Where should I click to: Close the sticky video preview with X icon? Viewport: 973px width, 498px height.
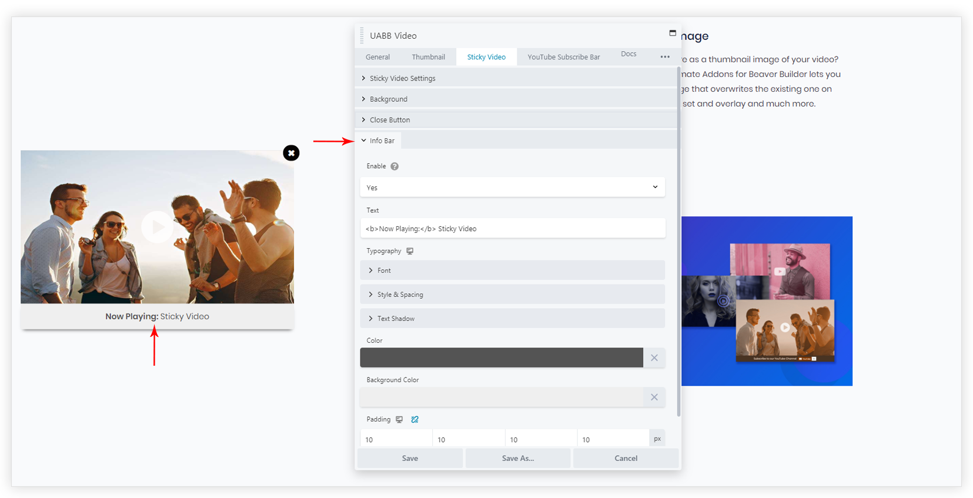pyautogui.click(x=291, y=153)
